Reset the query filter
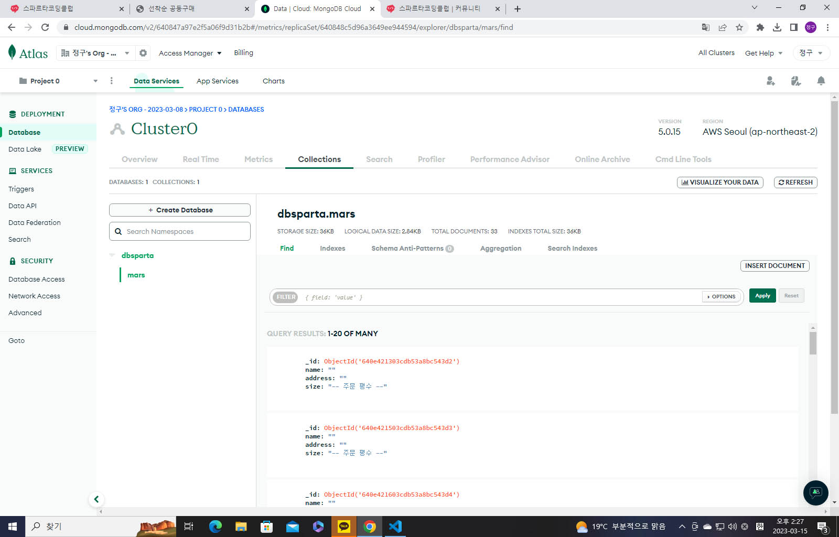This screenshot has height=537, width=839. [x=791, y=296]
